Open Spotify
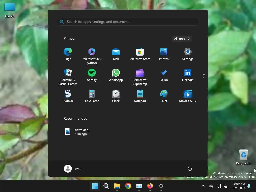Viewport: 256px width, 192px height. (92, 75)
